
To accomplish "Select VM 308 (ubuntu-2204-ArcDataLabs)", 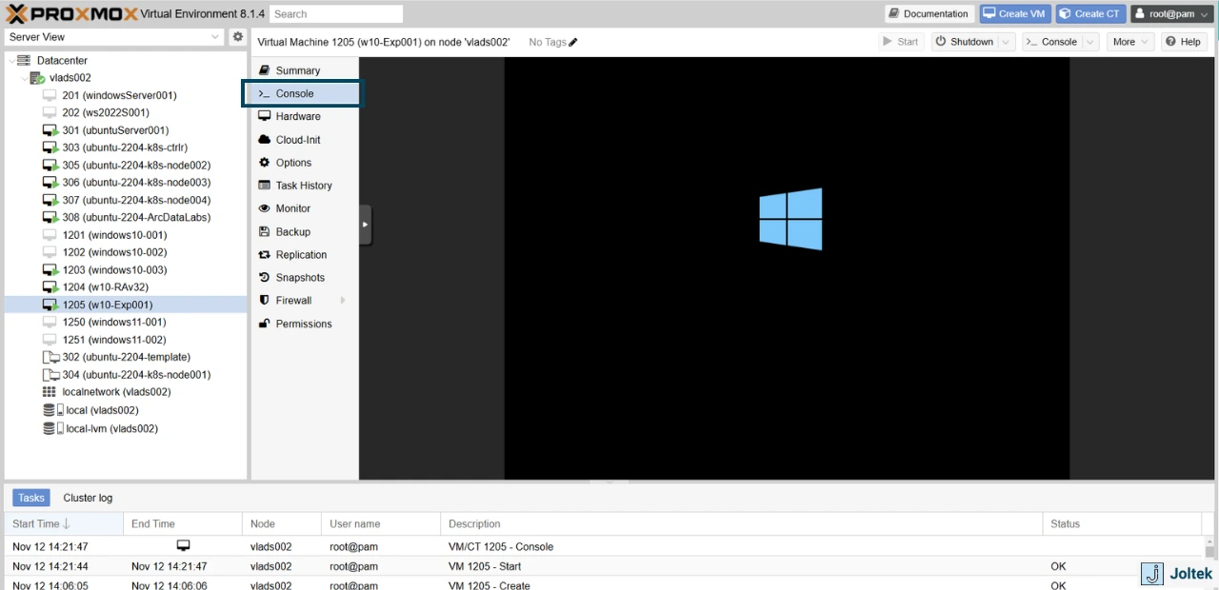I will [x=136, y=218].
